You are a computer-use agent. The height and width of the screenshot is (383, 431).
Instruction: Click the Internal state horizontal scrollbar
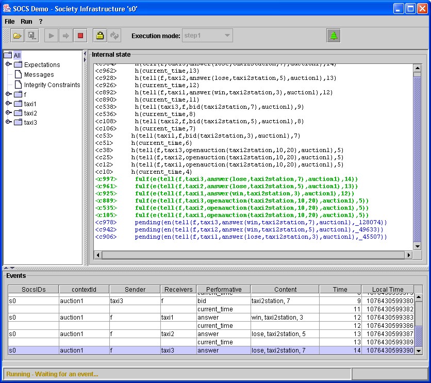point(253,255)
